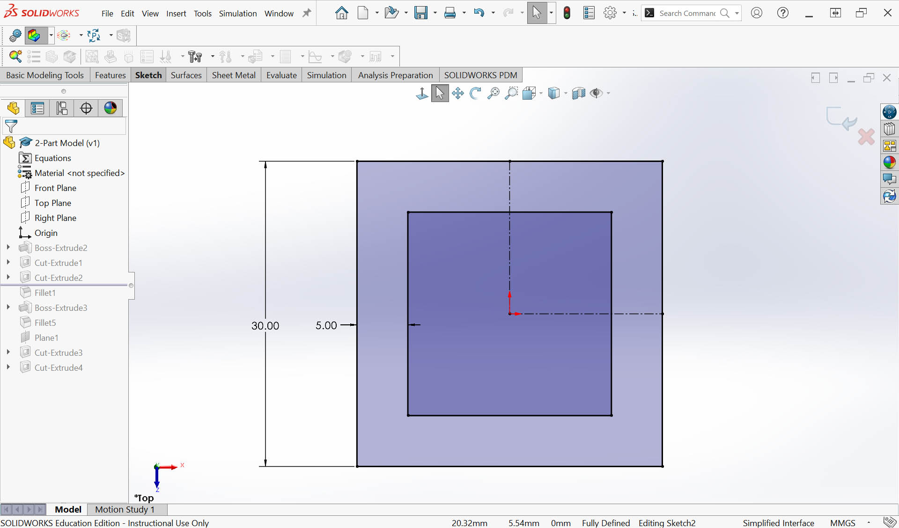
Task: Click the Home icon in title bar
Action: [342, 13]
